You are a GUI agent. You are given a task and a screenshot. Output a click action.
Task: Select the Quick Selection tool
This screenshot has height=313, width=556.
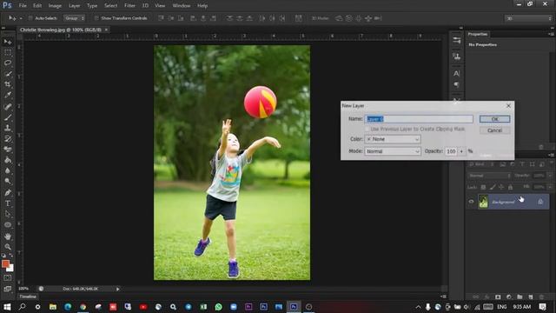tap(8, 74)
